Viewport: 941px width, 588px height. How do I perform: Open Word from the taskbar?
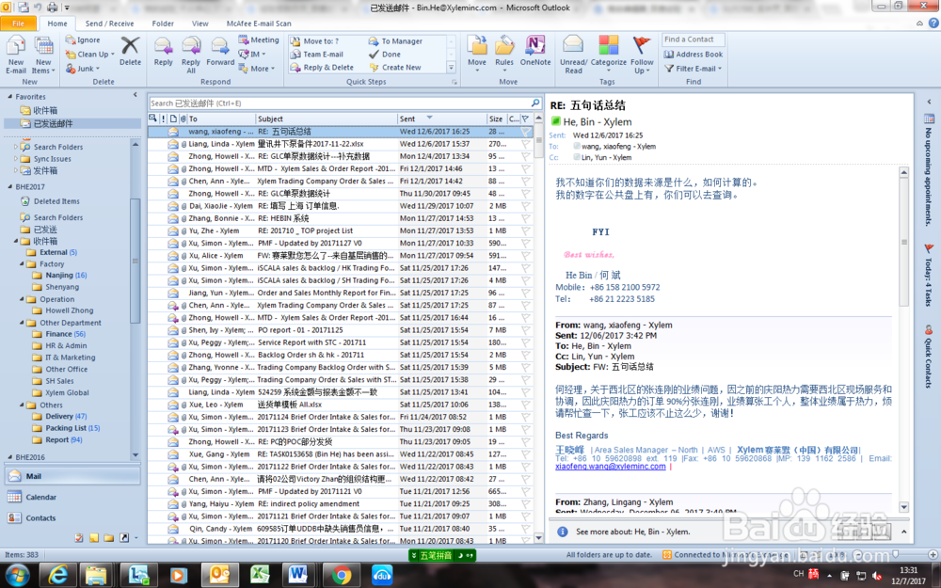point(298,575)
